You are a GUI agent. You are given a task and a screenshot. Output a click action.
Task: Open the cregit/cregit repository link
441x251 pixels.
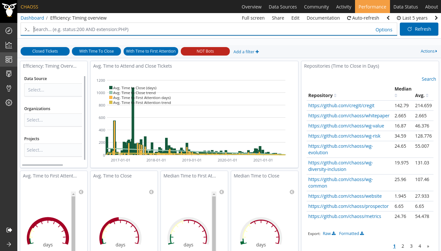pos(341,106)
